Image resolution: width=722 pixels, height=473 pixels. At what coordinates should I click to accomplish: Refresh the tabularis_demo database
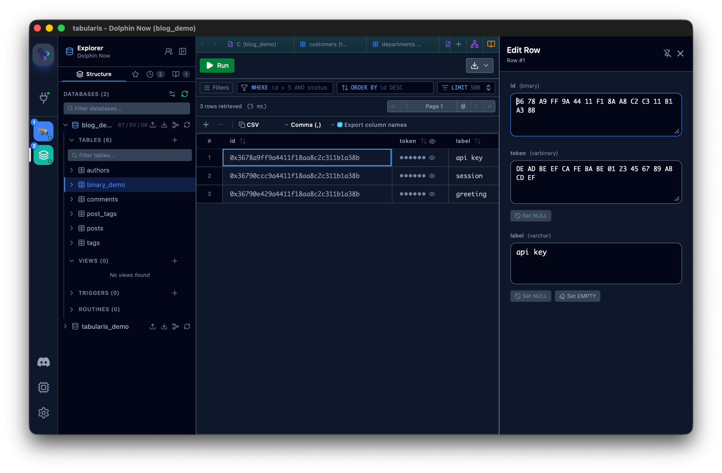(x=187, y=326)
